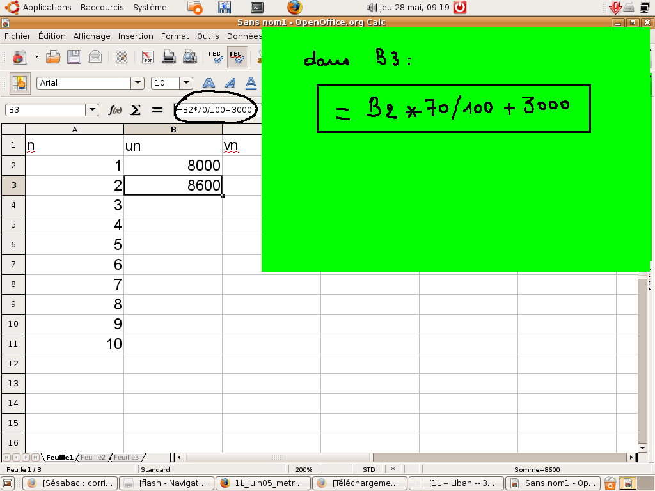655x491 pixels.
Task: Click the Save document floppy icon
Action: pos(74,58)
